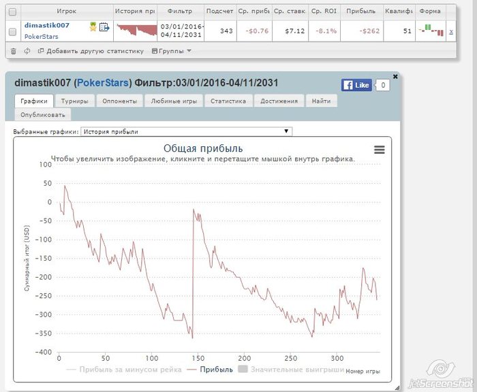Click the profit history thumbnail graph

coord(136,31)
